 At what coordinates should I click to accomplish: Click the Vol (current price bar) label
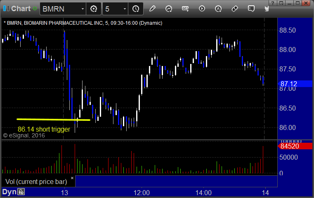pyautogui.click(x=36, y=181)
